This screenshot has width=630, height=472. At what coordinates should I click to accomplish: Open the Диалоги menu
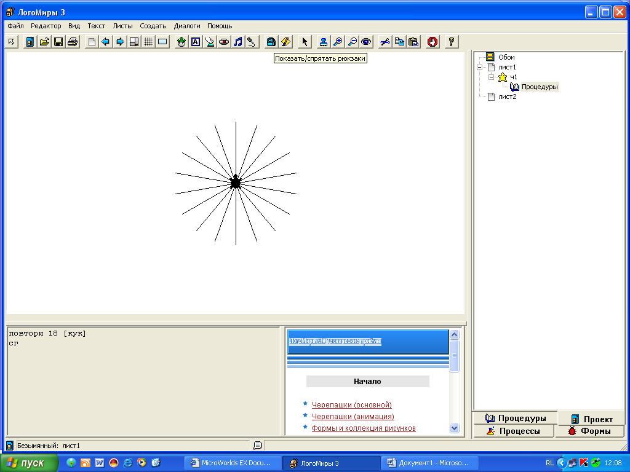click(187, 26)
